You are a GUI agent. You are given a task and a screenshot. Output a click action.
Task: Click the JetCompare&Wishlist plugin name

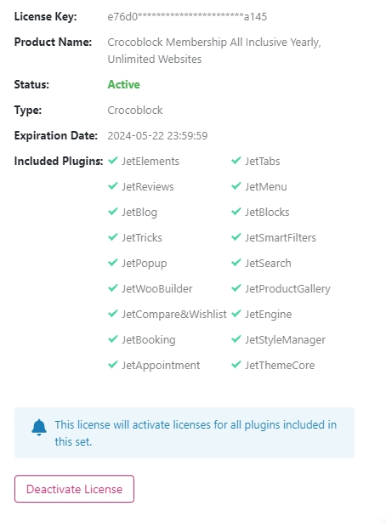(x=174, y=314)
